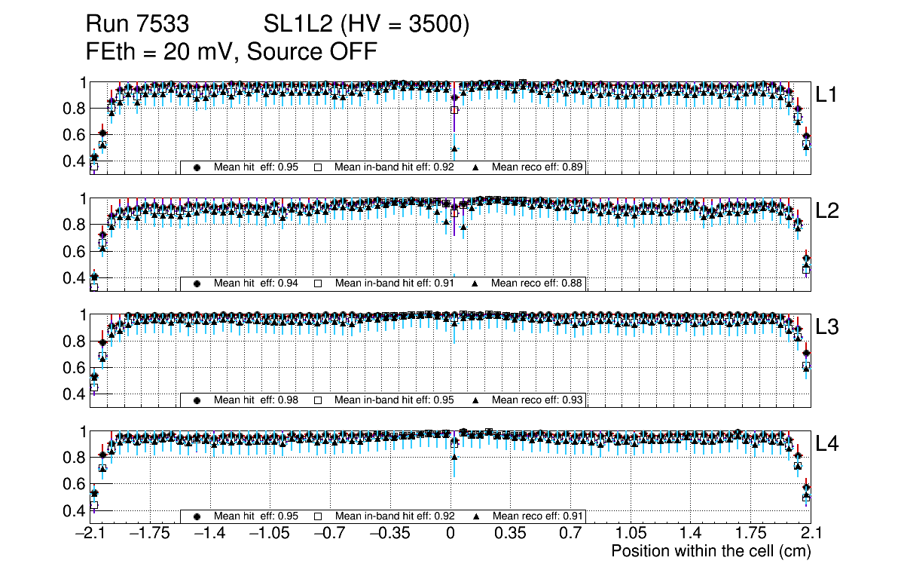Click the triangle marker beside reco eff 0.93
This screenshot has width=901, height=582.
point(476,400)
